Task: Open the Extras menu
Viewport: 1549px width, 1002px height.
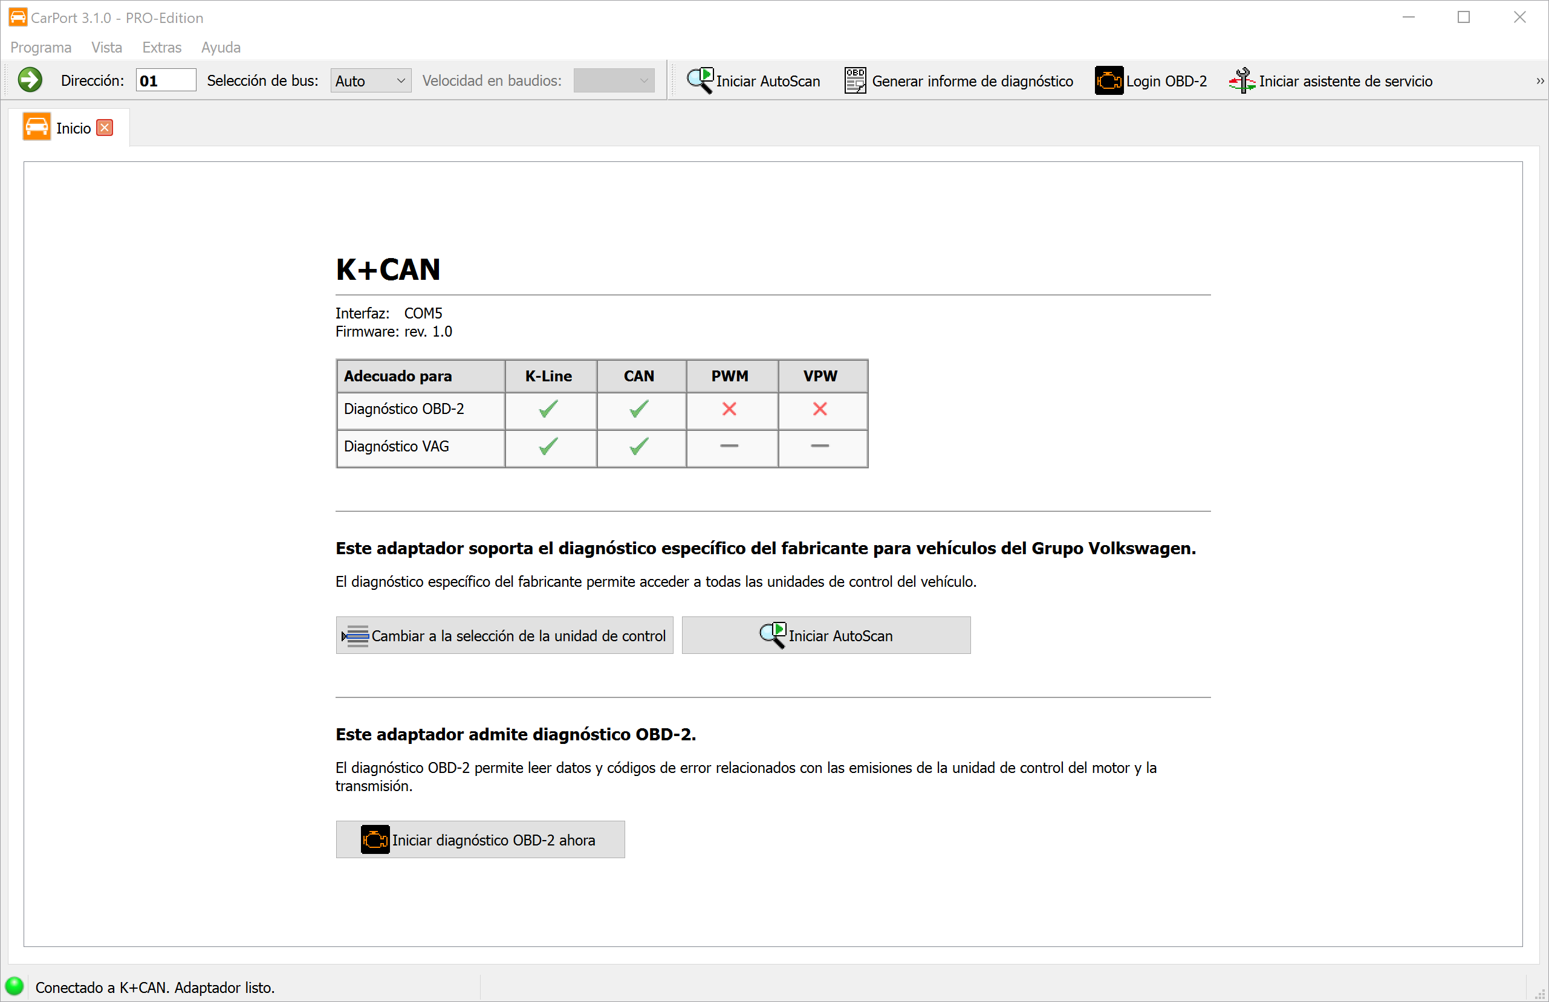Action: [x=161, y=47]
